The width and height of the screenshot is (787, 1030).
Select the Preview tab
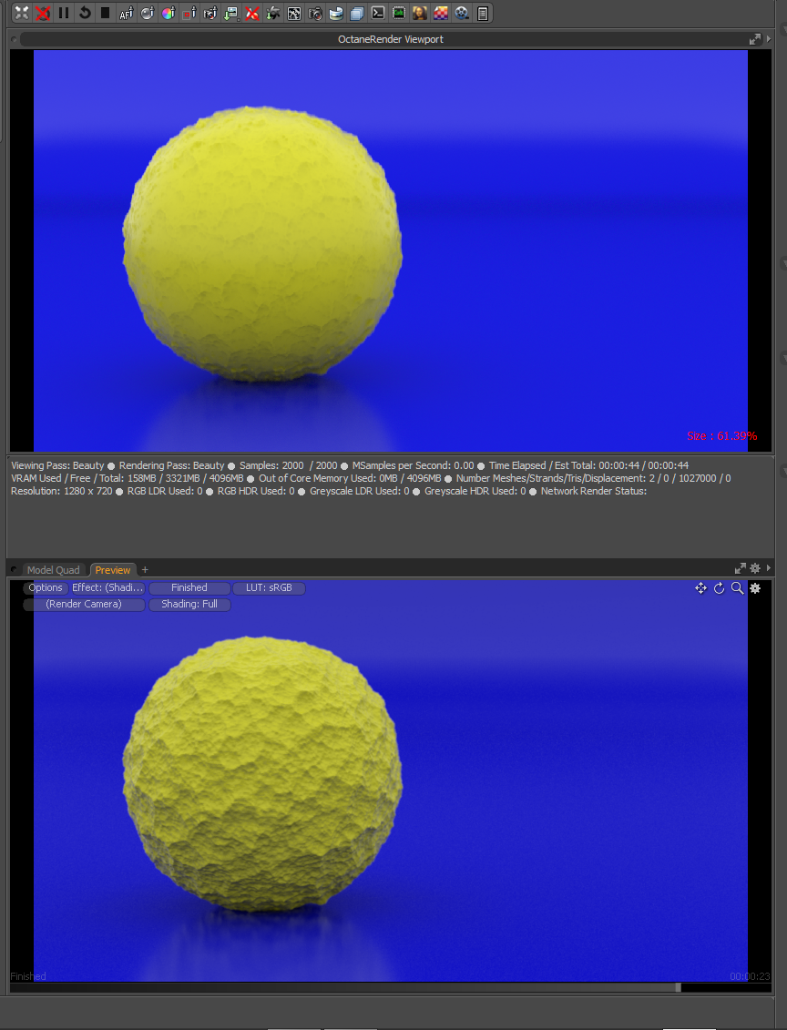(x=113, y=569)
